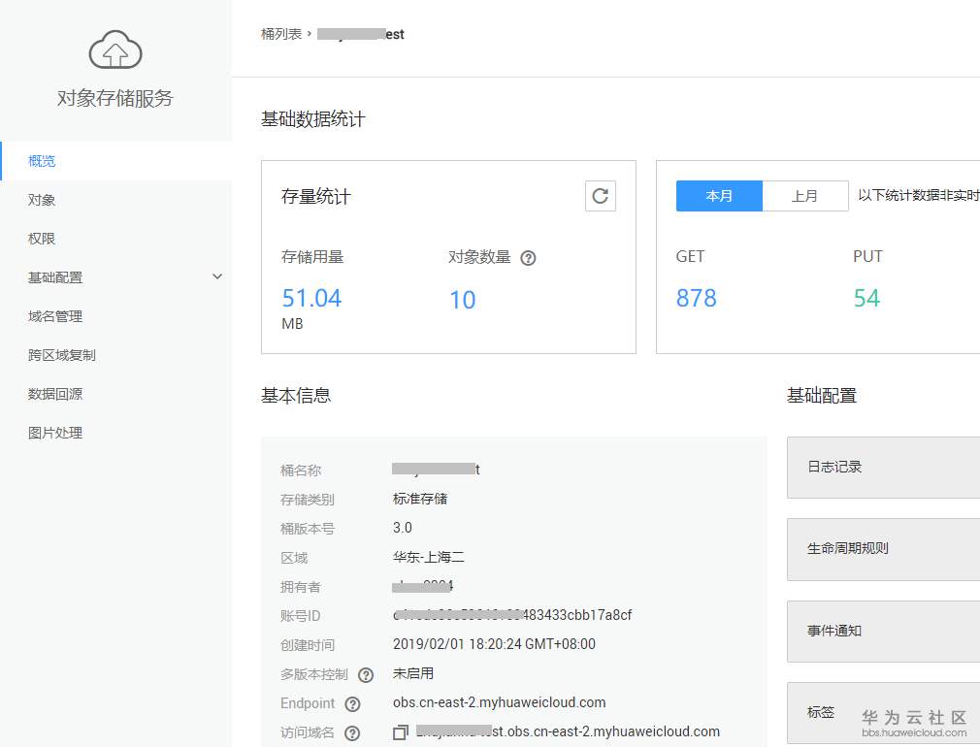Click the 基本信息 section heading
The height and width of the screenshot is (747, 980).
click(296, 395)
